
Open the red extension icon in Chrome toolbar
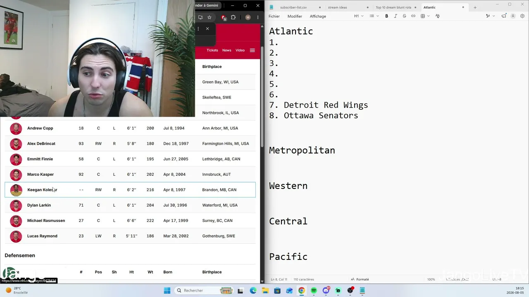click(x=224, y=17)
